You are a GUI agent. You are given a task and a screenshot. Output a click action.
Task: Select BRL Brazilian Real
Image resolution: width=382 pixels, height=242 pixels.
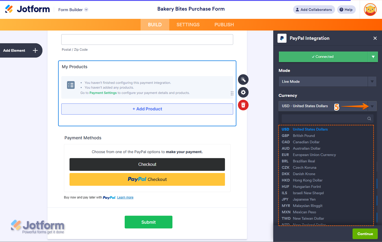pos(326,161)
